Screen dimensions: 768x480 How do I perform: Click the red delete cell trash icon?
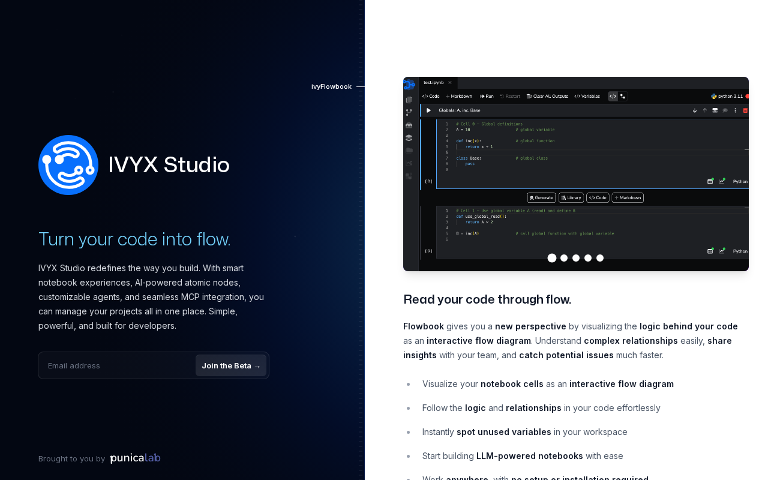(745, 110)
